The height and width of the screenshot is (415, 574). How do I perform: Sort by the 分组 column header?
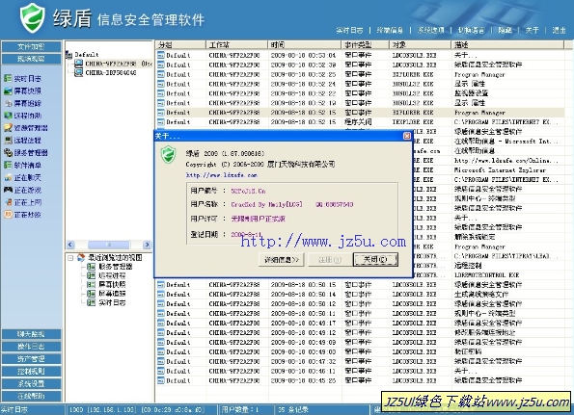(180, 45)
